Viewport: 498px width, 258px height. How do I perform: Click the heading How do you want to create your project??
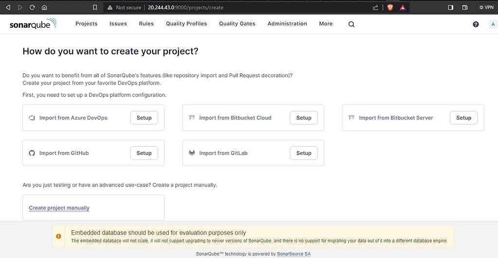click(x=110, y=51)
